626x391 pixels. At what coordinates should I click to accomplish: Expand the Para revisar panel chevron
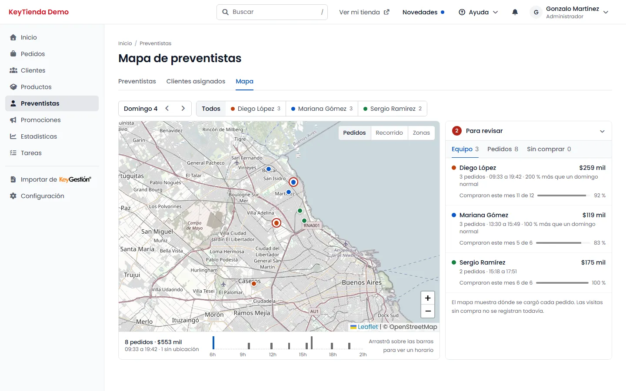[602, 131]
